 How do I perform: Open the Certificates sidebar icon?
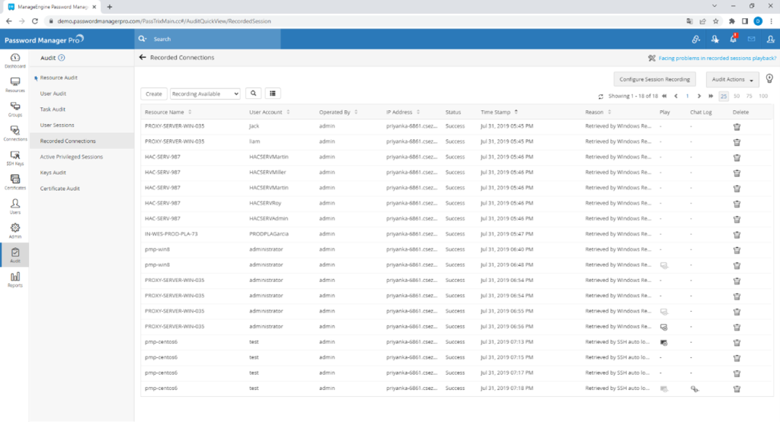(x=14, y=181)
